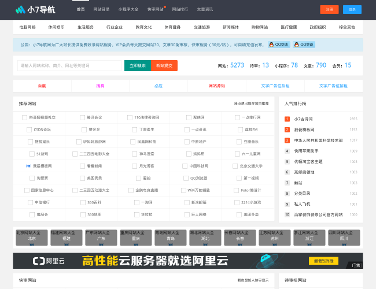Open the 必应 quick link

tap(158, 86)
